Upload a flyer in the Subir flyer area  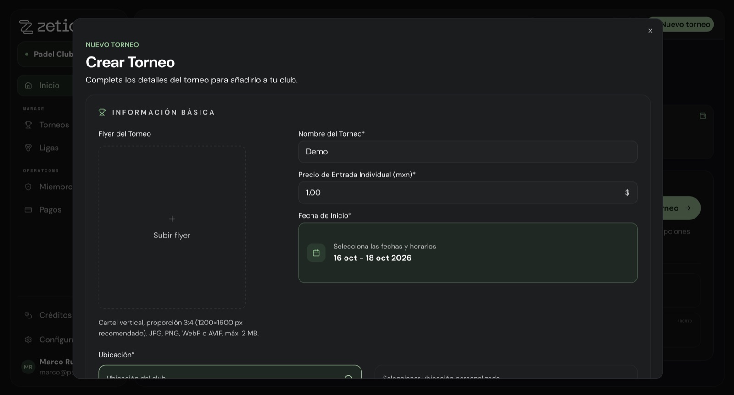[x=172, y=227]
